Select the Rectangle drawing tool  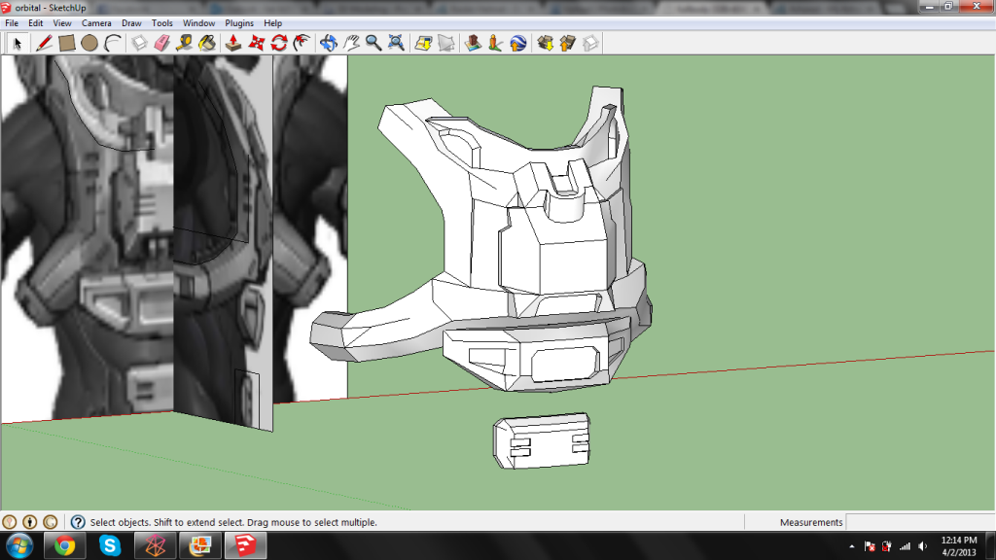(67, 43)
